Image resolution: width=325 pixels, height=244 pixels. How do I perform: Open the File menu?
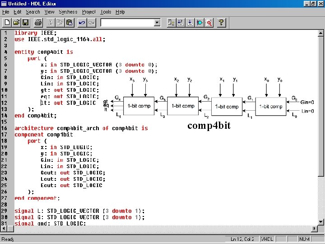coord(5,12)
